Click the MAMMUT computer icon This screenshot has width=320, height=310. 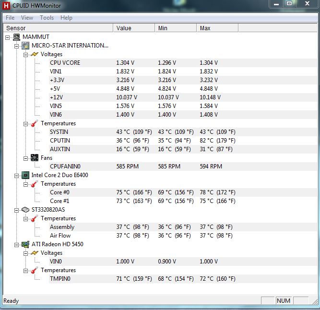pyautogui.click(x=16, y=37)
